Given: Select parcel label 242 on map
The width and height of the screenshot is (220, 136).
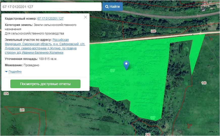Looking at the screenshot, I should point(148,134).
